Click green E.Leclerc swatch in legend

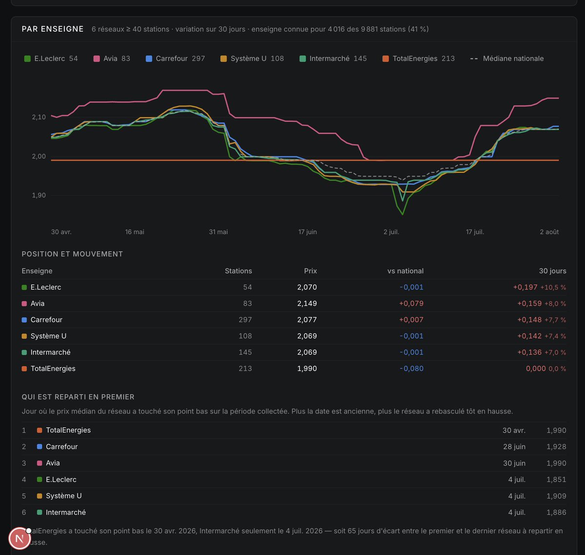(x=27, y=59)
